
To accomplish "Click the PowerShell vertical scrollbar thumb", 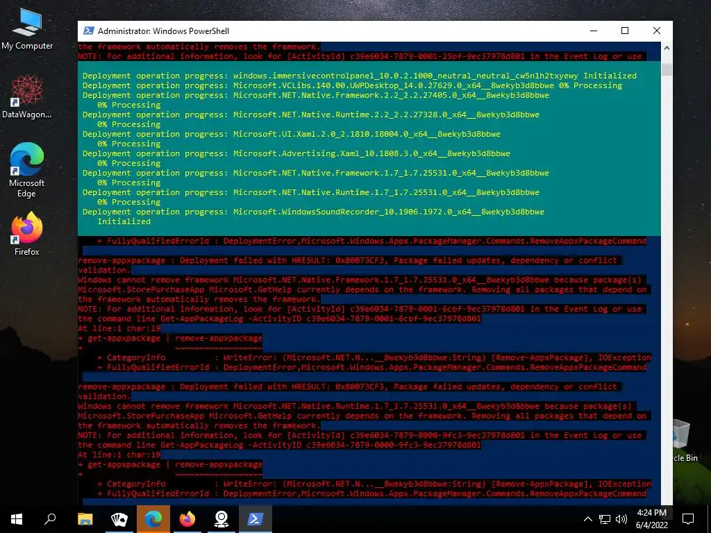I will click(667, 69).
